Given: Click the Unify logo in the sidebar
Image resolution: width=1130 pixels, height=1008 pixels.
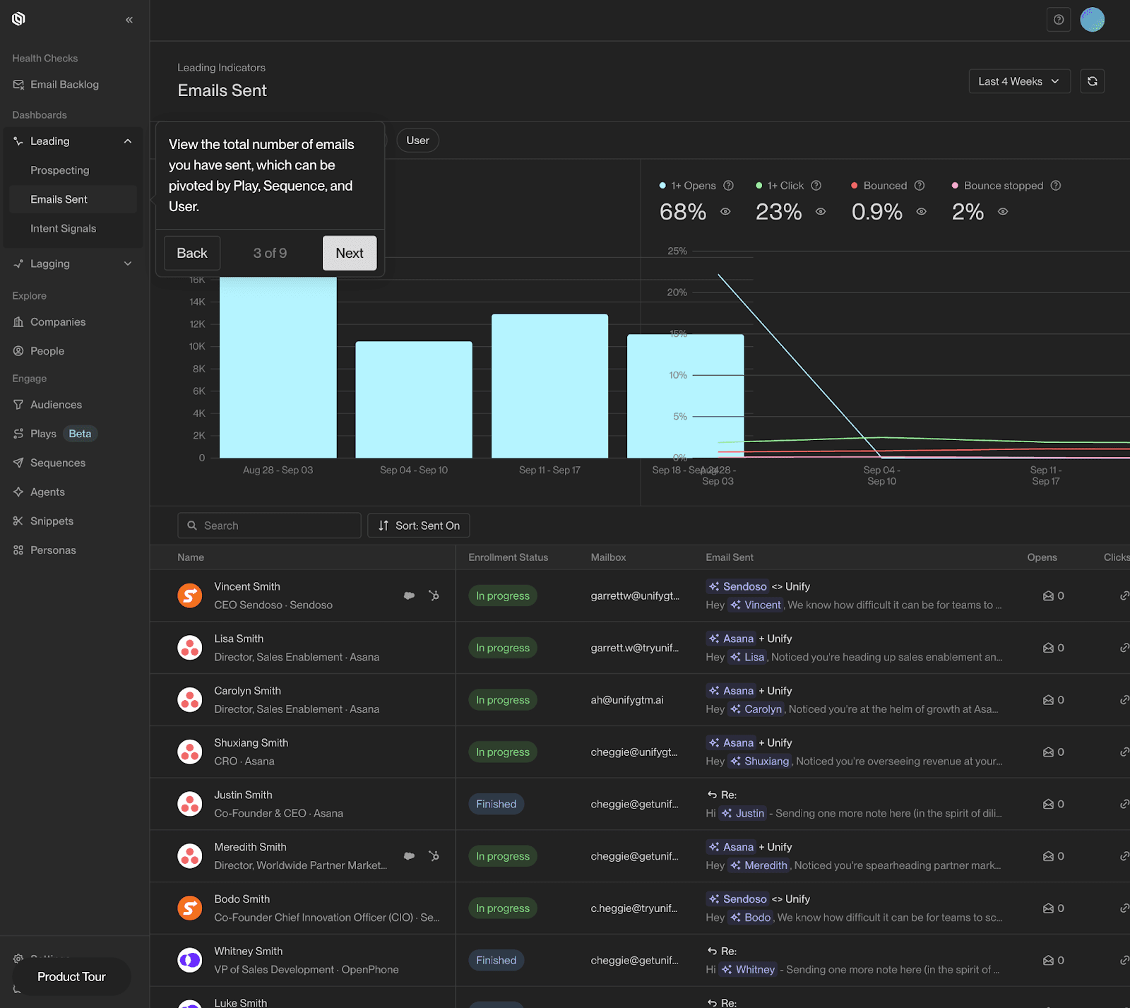Looking at the screenshot, I should point(19,19).
